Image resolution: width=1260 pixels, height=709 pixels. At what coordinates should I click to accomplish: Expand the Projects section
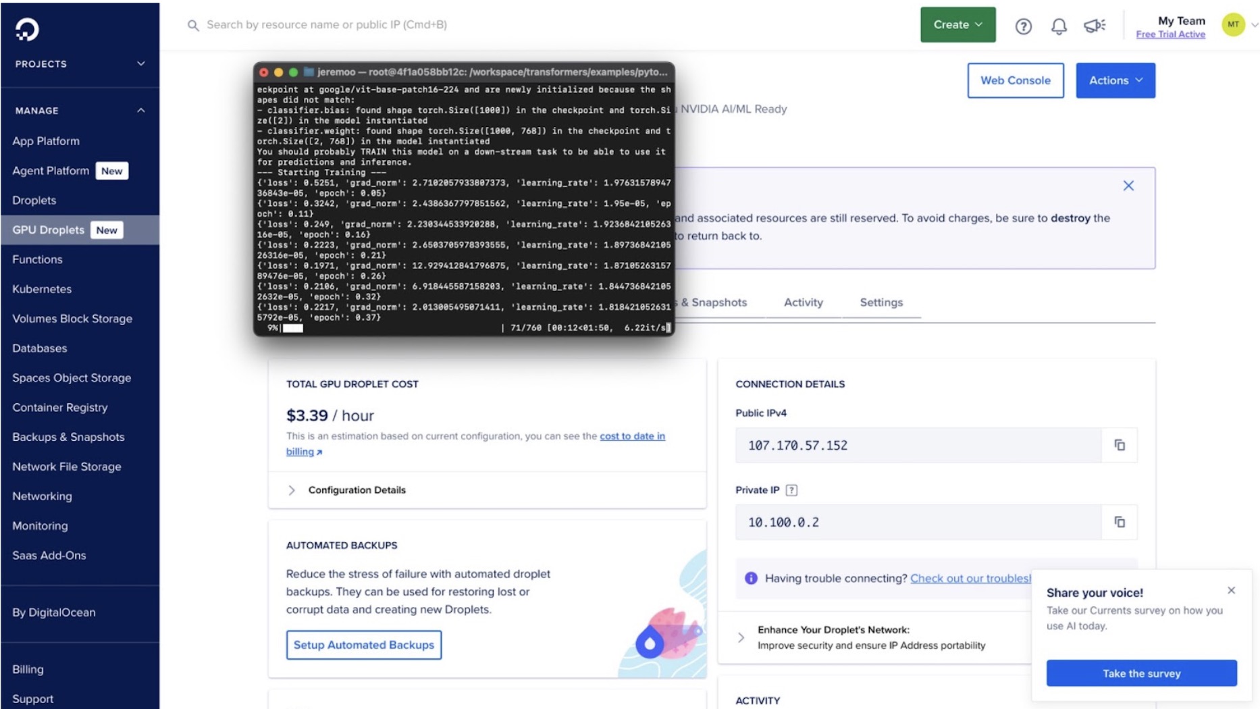click(x=80, y=64)
